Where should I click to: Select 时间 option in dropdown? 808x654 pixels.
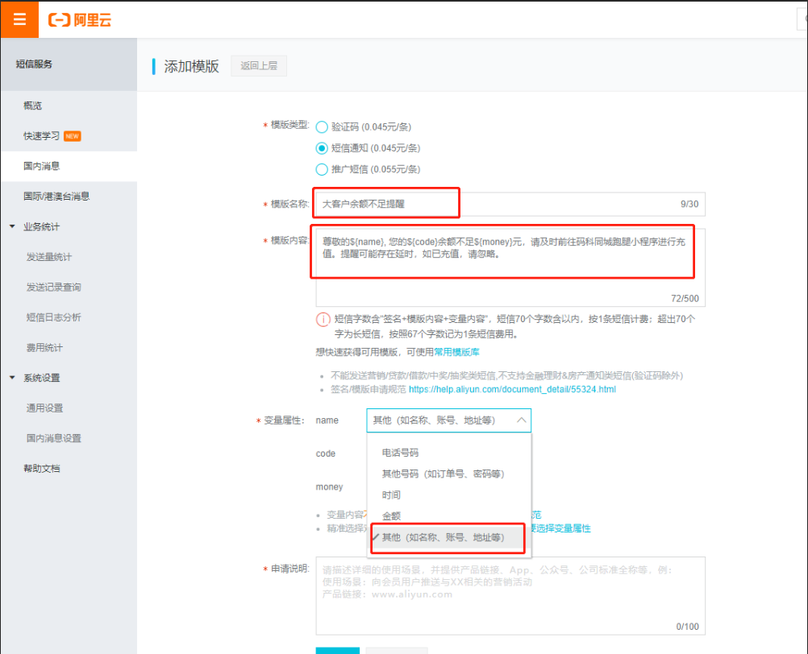coord(391,495)
